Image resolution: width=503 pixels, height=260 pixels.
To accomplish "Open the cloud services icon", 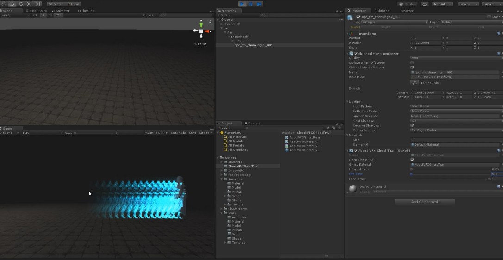I will click(x=424, y=4).
